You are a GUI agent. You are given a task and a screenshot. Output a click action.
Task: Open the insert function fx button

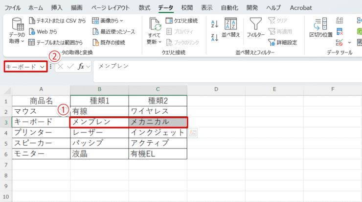[81, 66]
